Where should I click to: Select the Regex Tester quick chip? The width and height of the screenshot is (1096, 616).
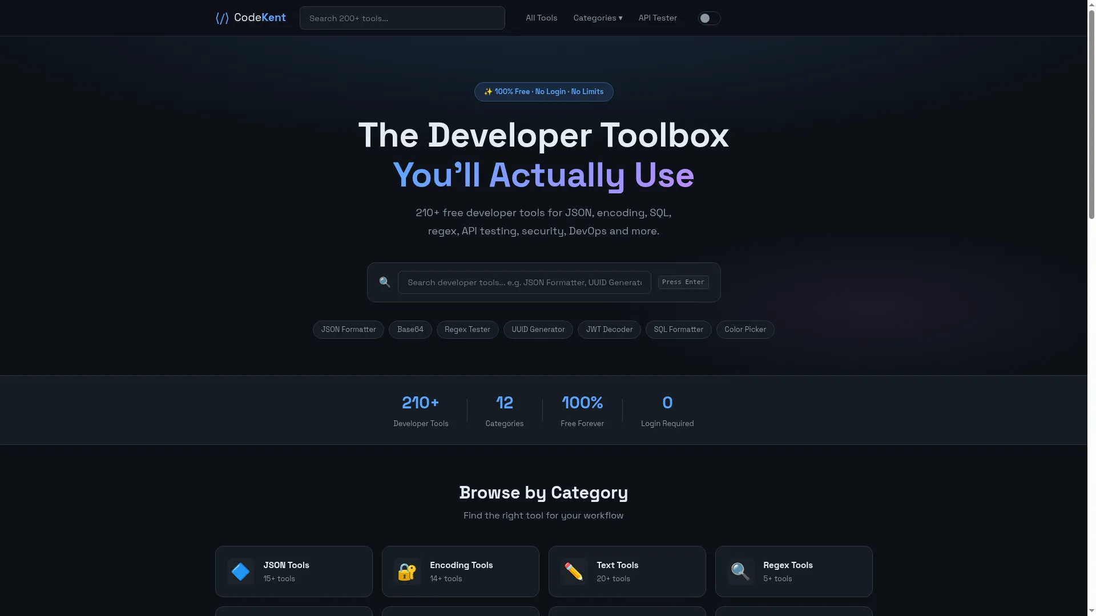point(467,330)
